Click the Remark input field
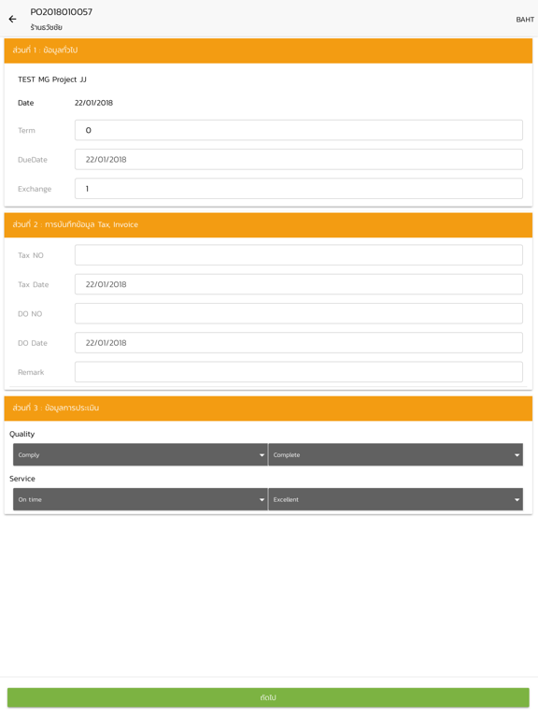The height and width of the screenshot is (718, 538). tap(299, 372)
